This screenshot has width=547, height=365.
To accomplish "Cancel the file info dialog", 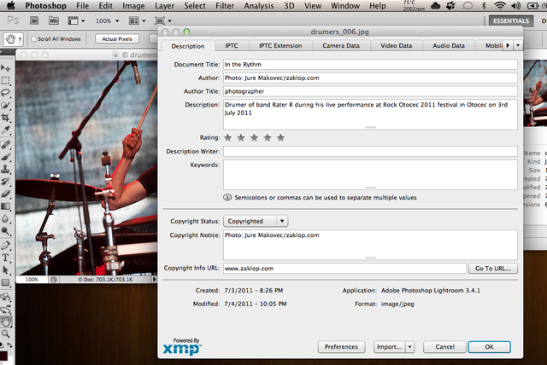I will coord(444,347).
